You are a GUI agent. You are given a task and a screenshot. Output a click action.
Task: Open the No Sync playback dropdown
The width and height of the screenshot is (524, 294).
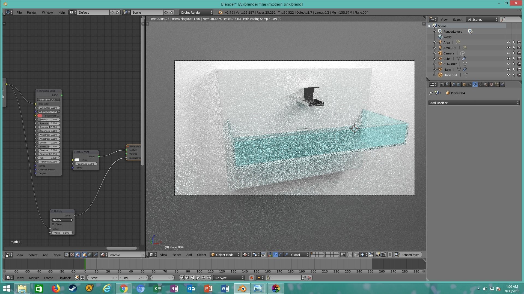pyautogui.click(x=229, y=278)
